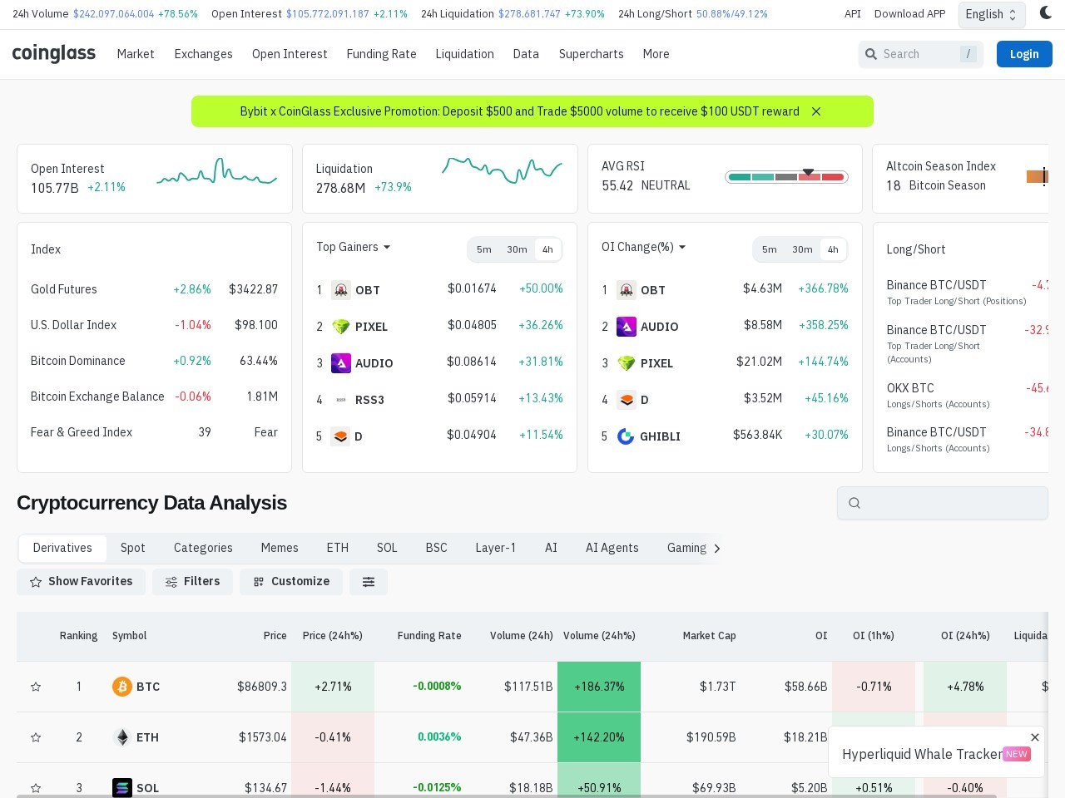This screenshot has width=1065, height=798.
Task: Select 5m timeframe in Top Gainers
Action: click(484, 249)
